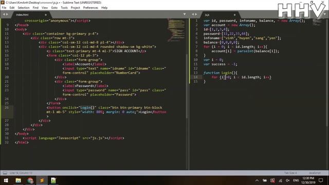Image resolution: width=329 pixels, height=185 pixels.
Task: Click the 'placeholder="Password"' text
Action: point(113,95)
